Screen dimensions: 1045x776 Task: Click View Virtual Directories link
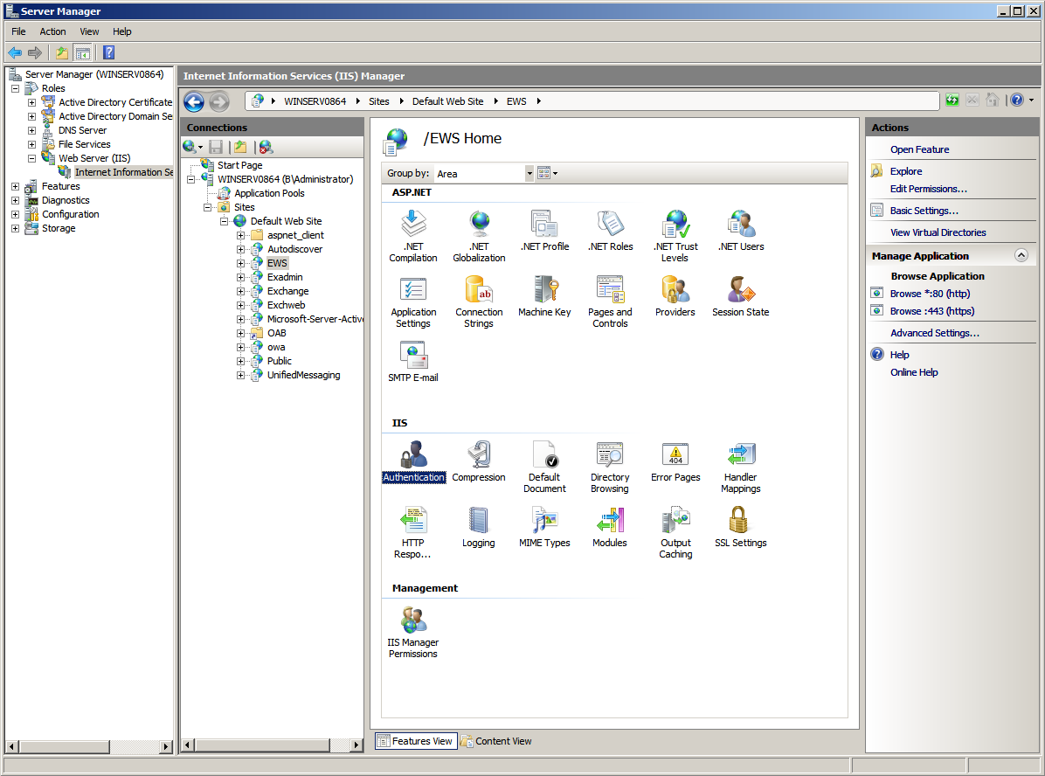[x=938, y=232]
